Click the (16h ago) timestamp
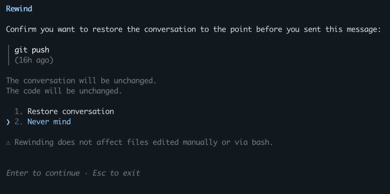Viewport: 390px width, 194px height. click(34, 60)
